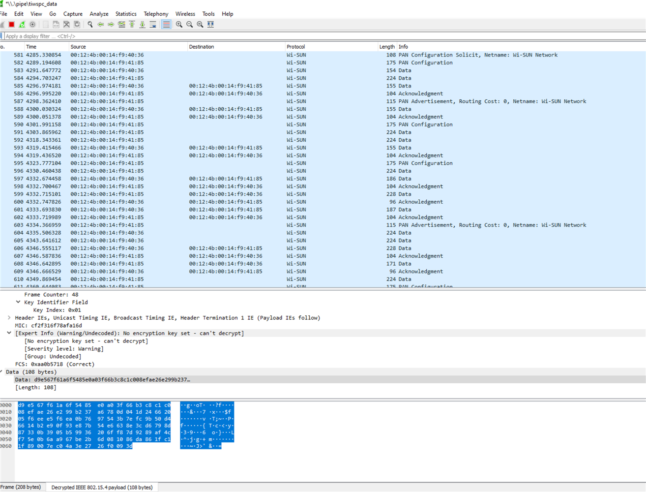Select packet 595 PAN Configuration row
The image size is (646, 492).
coord(323,163)
